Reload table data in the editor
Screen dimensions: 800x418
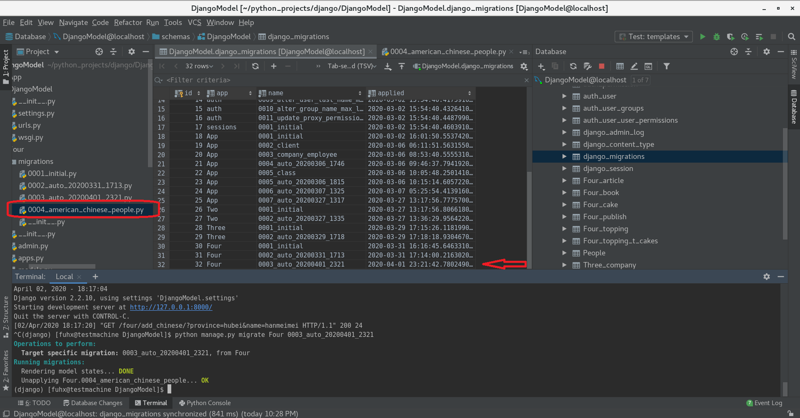coord(255,66)
